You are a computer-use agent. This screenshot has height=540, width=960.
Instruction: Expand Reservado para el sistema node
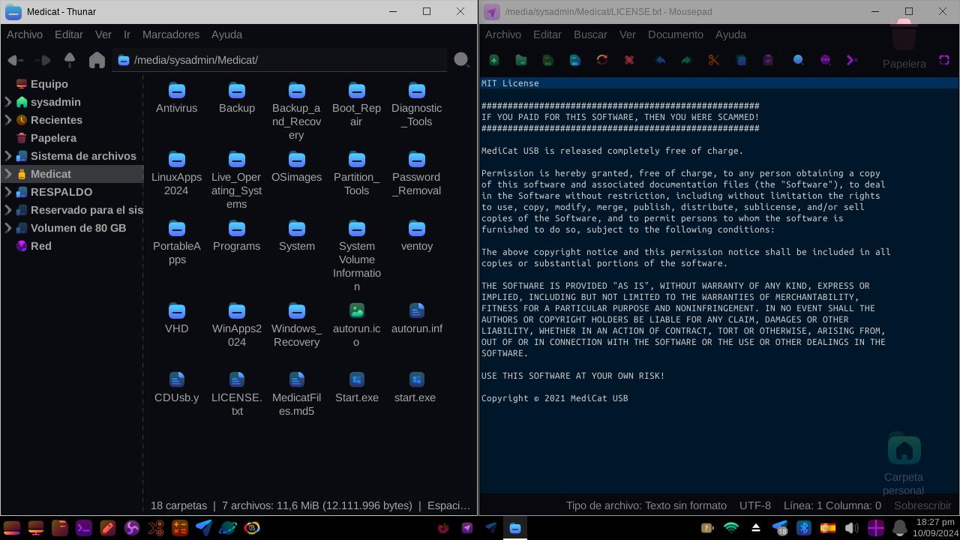(x=8, y=210)
